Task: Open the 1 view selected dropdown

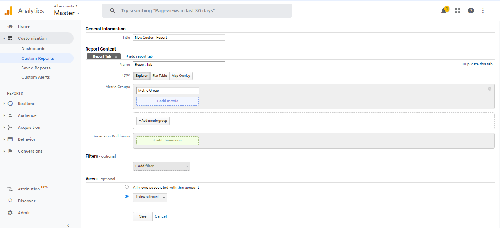Action: click(150, 197)
